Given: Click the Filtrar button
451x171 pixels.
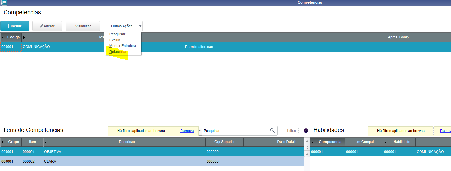Looking at the screenshot, I should (x=292, y=130).
